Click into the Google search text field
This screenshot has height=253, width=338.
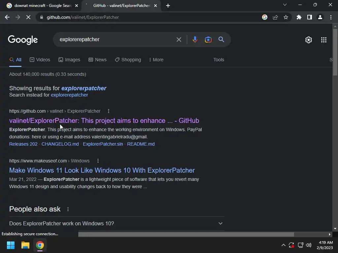pos(117,40)
